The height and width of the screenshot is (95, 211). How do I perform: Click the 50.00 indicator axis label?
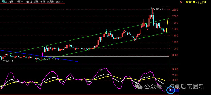pyautogui.click(x=175, y=80)
